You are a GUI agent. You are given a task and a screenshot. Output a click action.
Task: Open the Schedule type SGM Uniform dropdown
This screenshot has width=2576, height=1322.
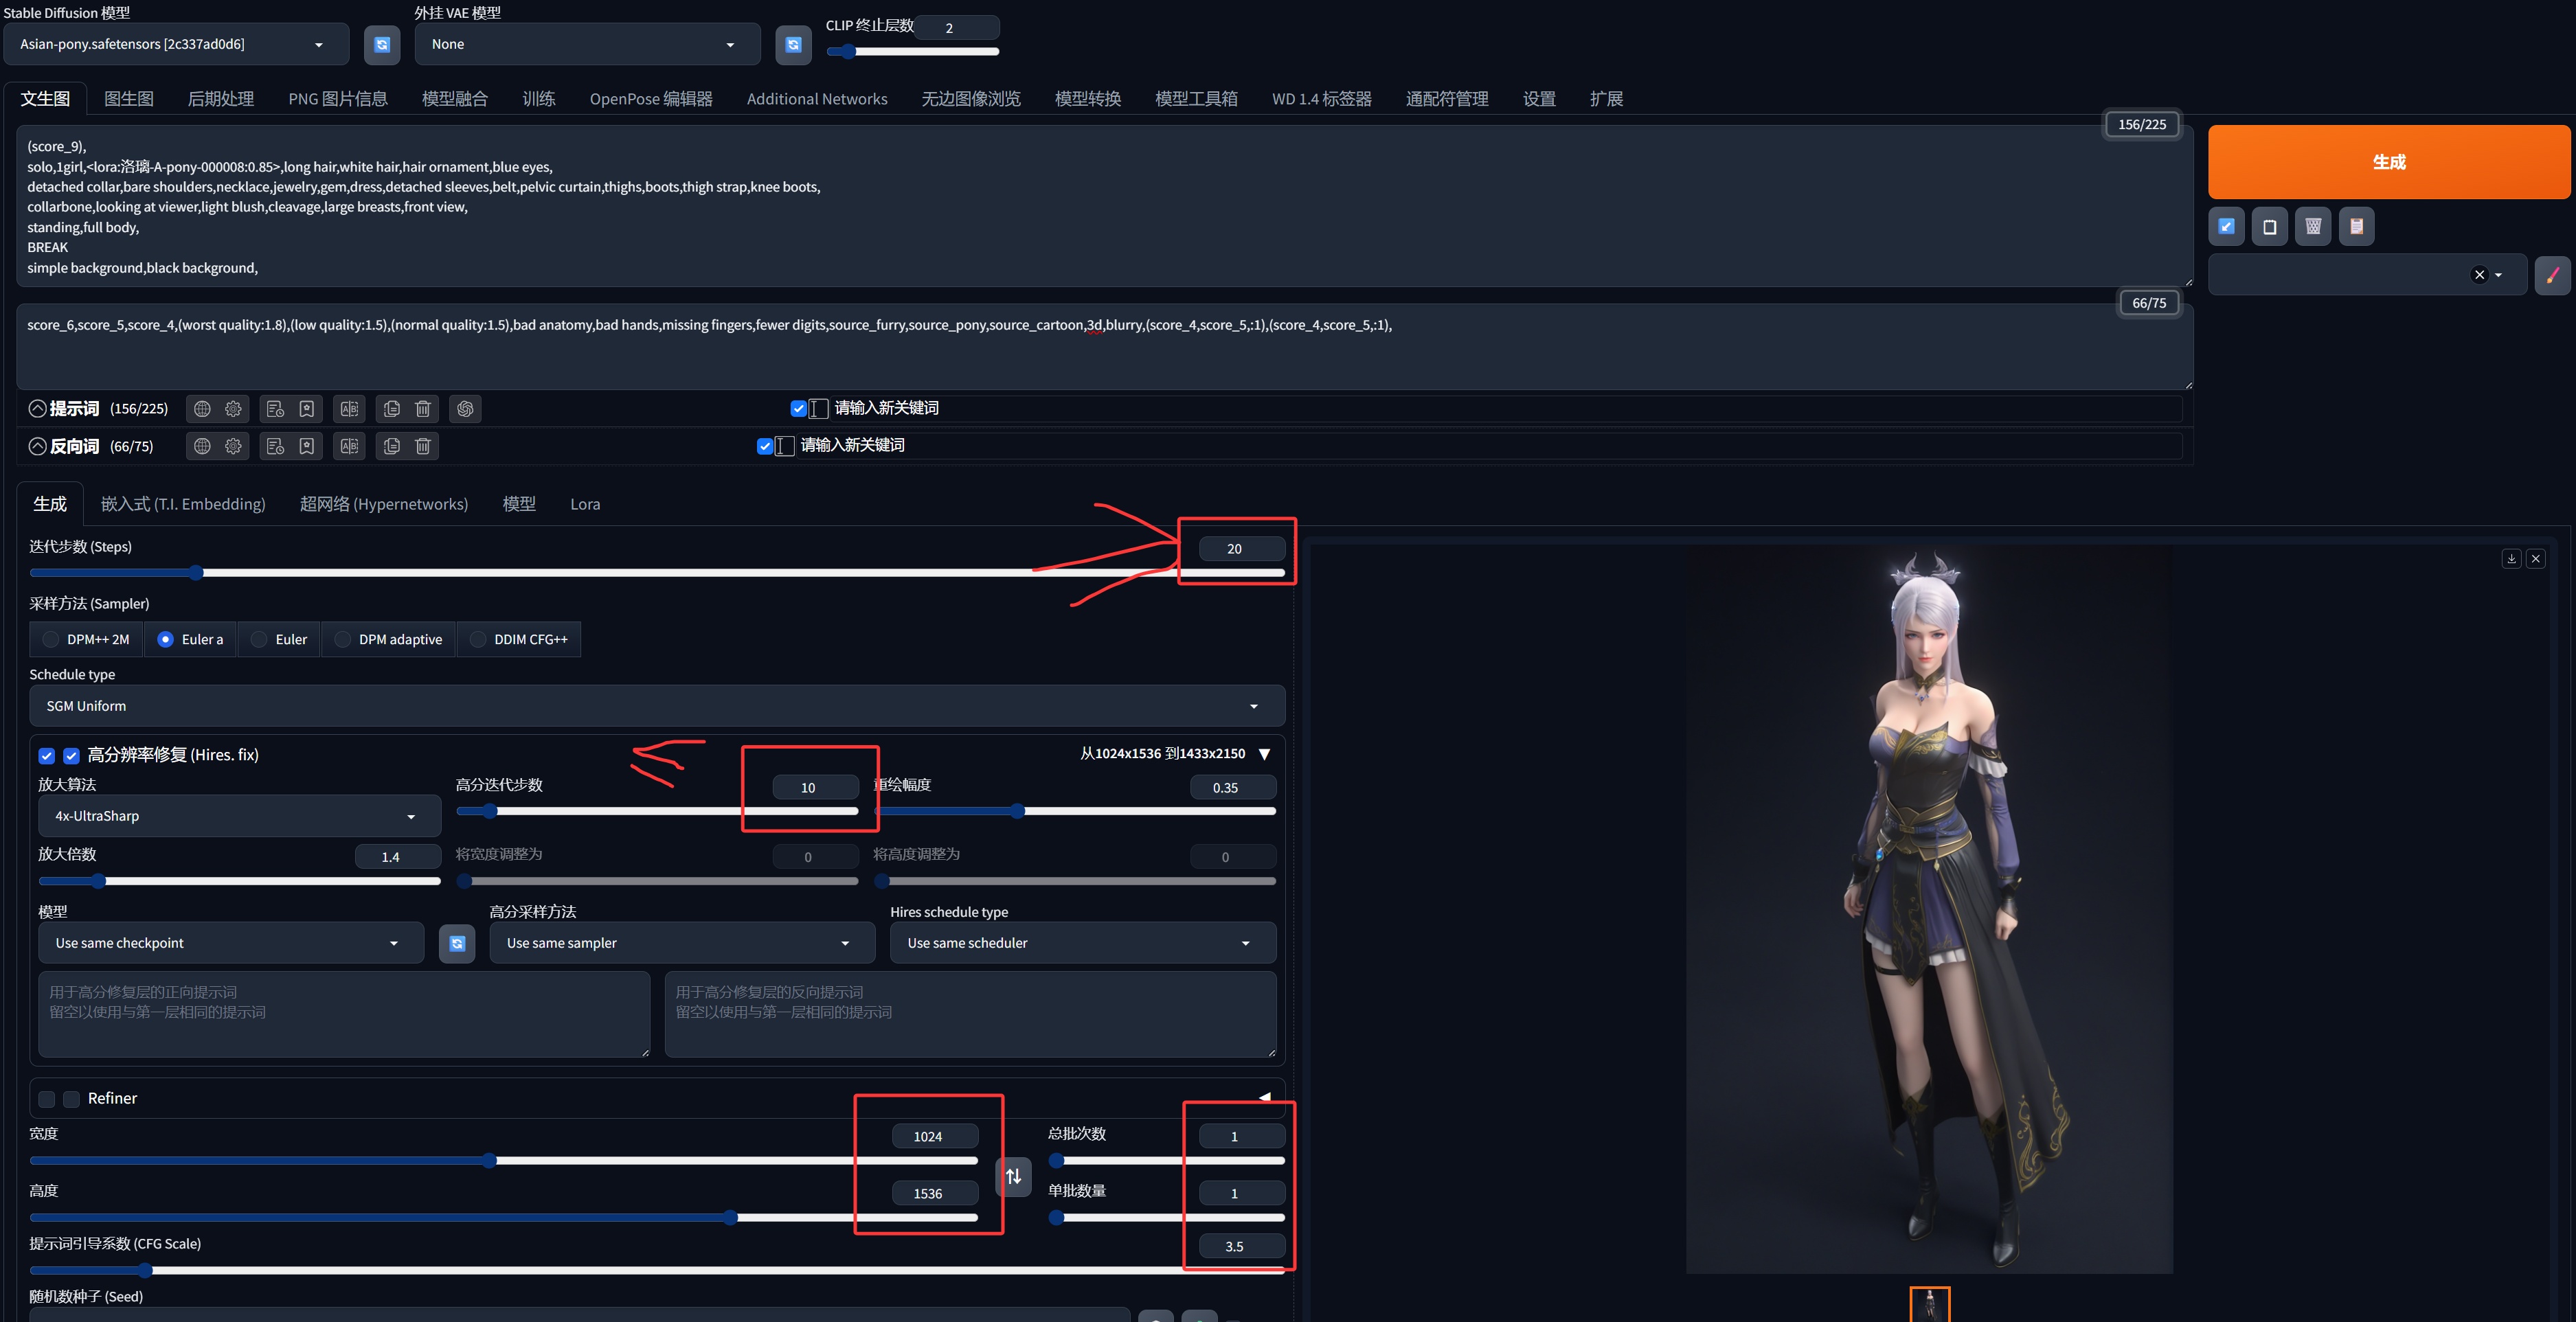point(656,706)
